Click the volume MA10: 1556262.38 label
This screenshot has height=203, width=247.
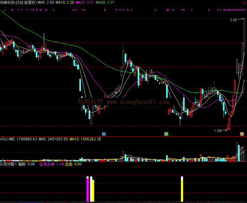(85, 139)
